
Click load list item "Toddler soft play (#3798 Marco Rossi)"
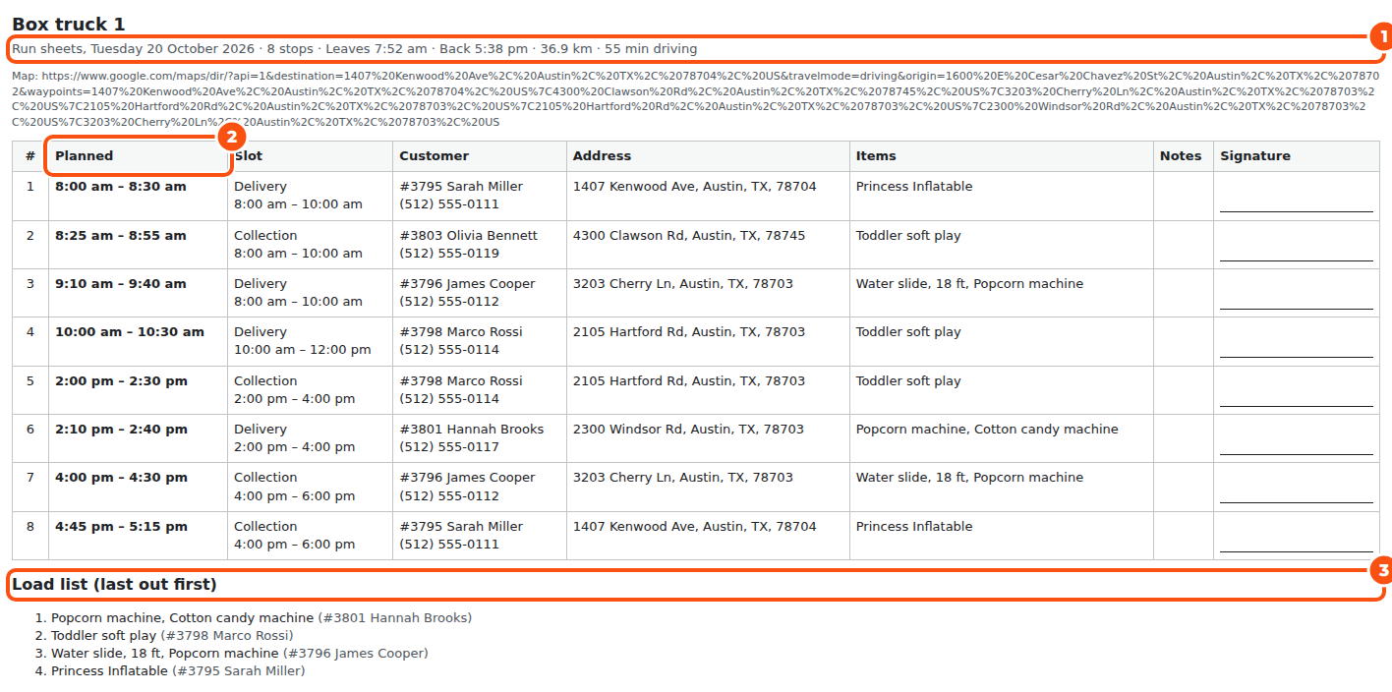click(172, 635)
